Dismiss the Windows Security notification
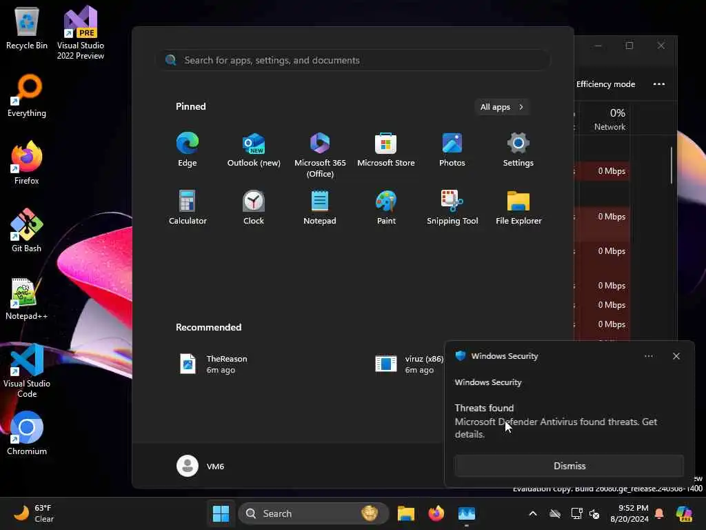 click(569, 466)
